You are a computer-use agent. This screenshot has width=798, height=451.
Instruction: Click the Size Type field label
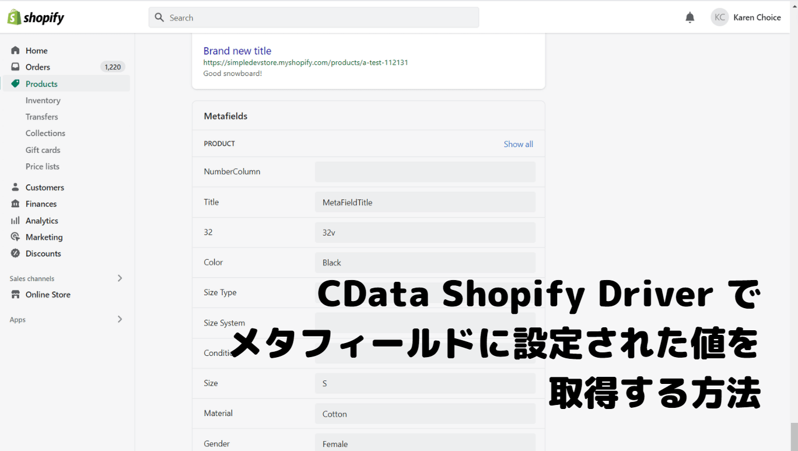220,292
